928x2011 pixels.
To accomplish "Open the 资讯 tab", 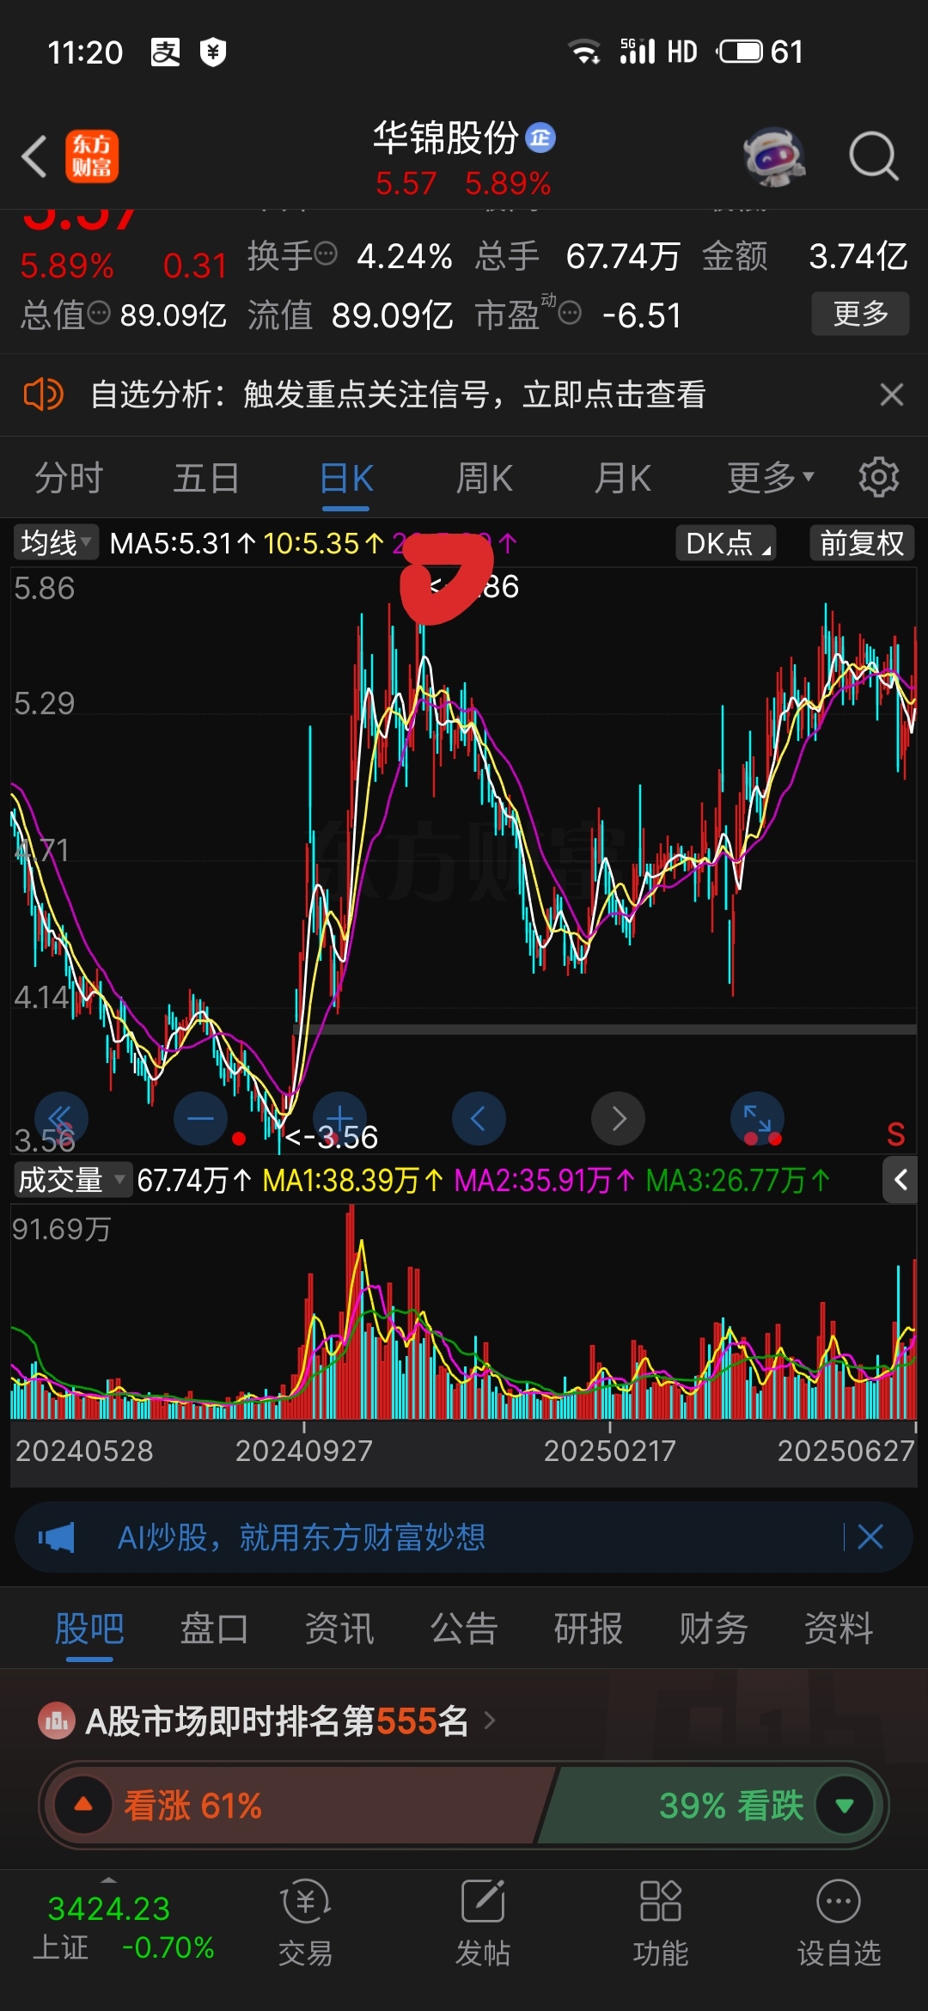I will point(339,1629).
